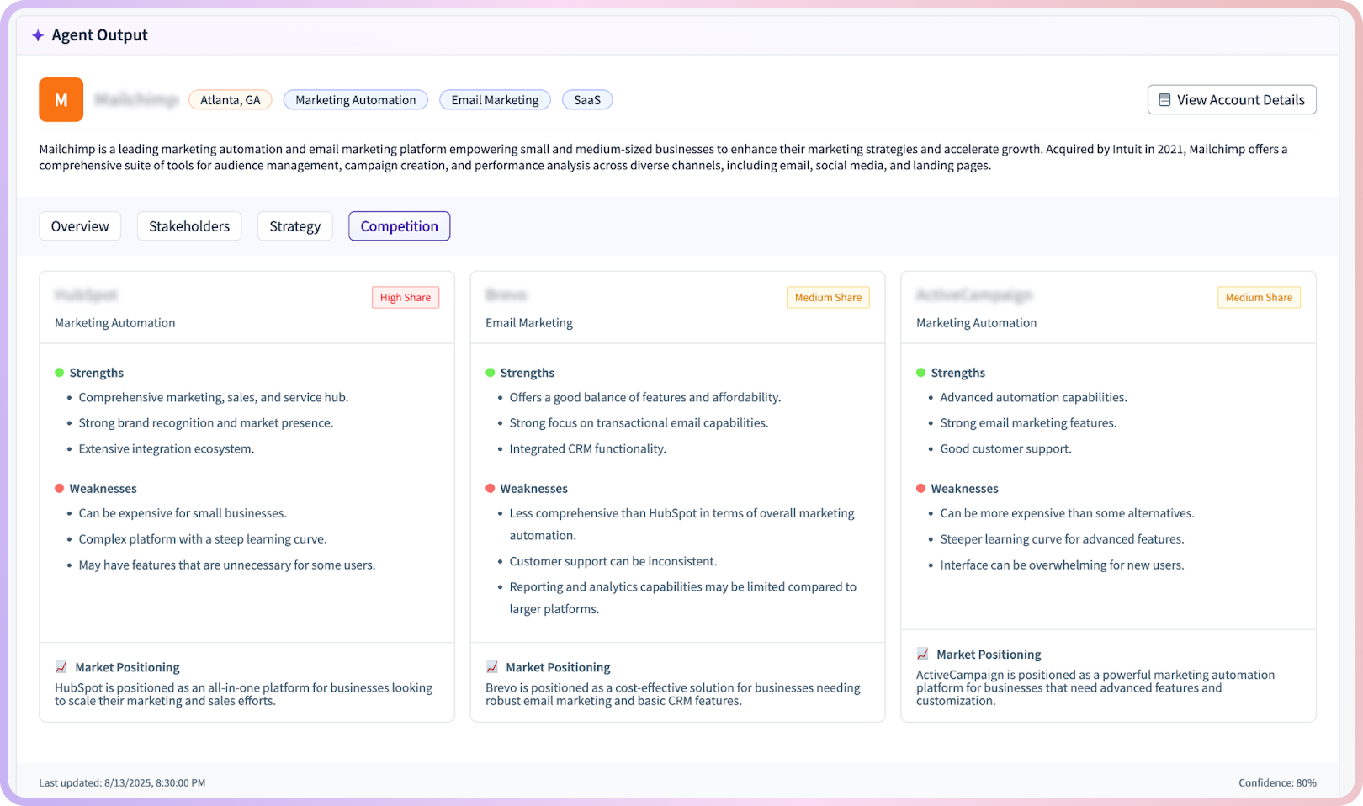This screenshot has width=1363, height=806.
Task: Click 'Advanced automation capabilities.' bullet
Action: click(x=1033, y=398)
